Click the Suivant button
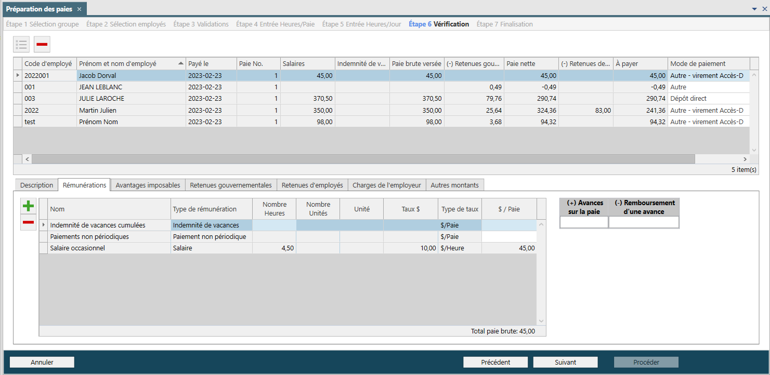The height and width of the screenshot is (375, 770). 566,362
